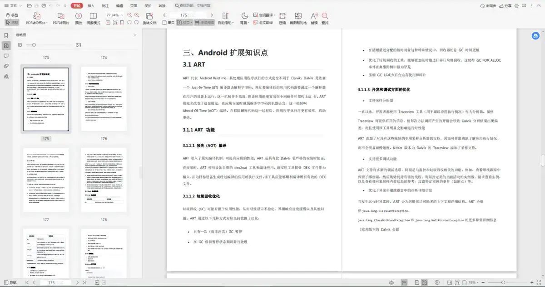Image resolution: width=545 pixels, height=287 pixels.
Task: Click the status bar zoom in plus
Action: click(x=532, y=282)
